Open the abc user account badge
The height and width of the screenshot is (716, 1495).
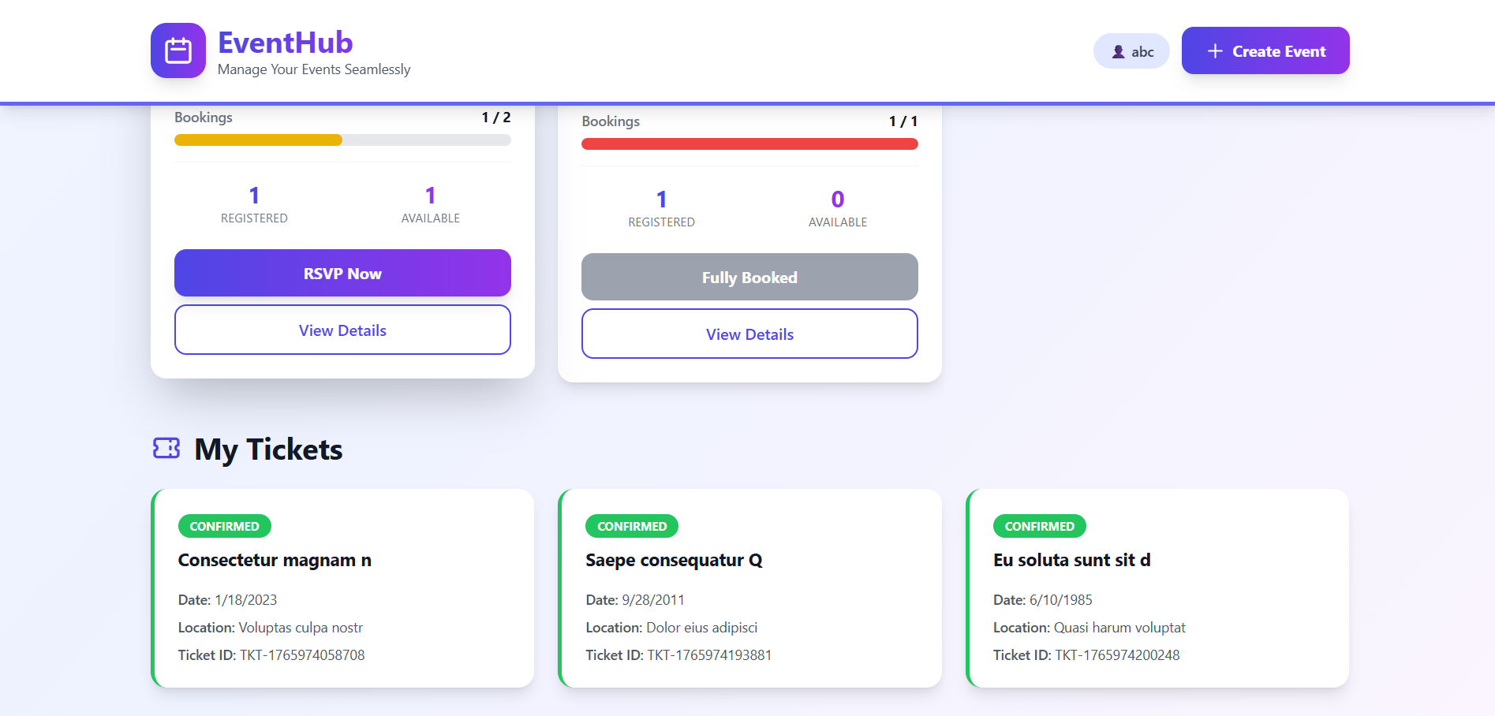click(x=1131, y=50)
